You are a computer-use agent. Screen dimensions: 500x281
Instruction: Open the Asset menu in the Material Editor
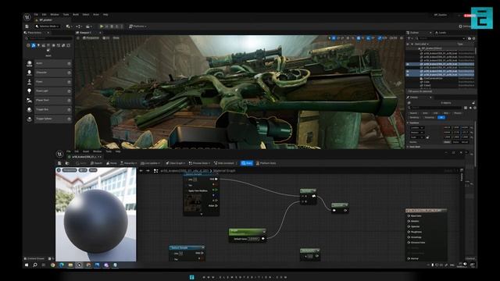pos(86,151)
